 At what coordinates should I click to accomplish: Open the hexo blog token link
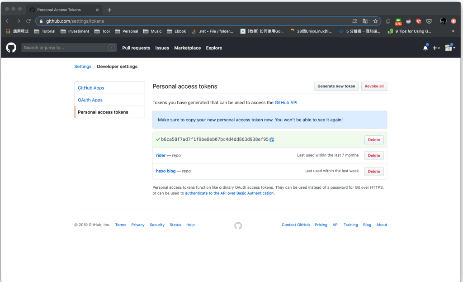point(165,171)
